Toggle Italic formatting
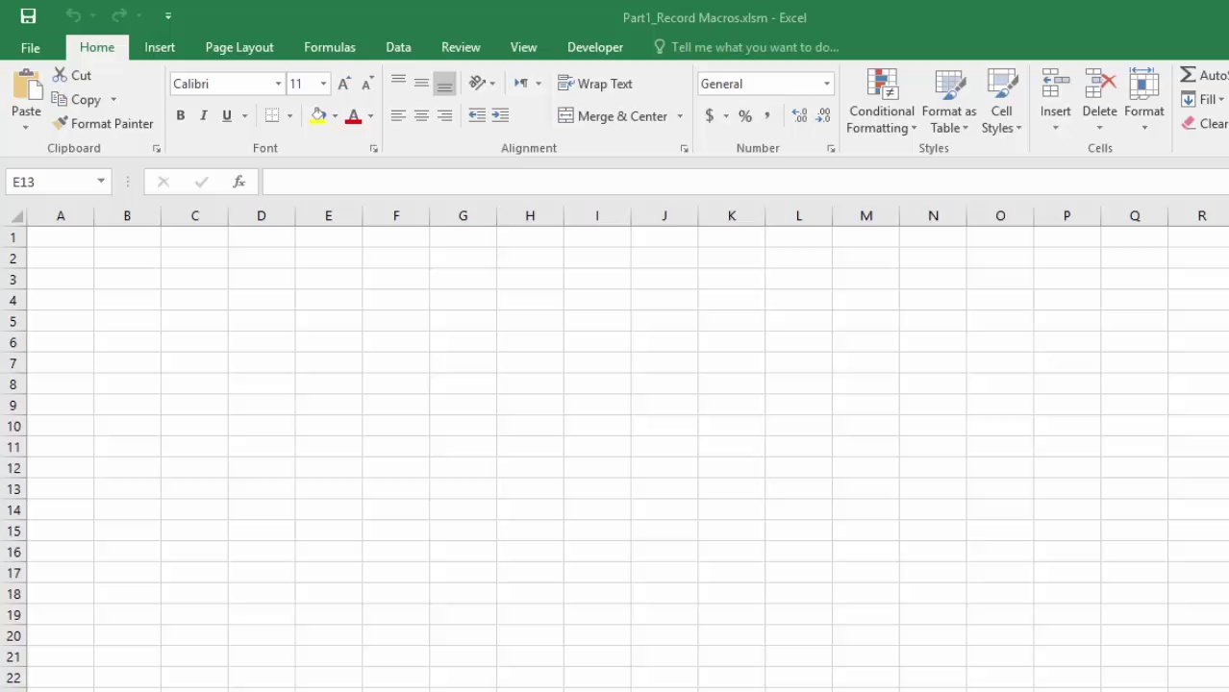Screen dimensions: 1229x692 coord(203,116)
